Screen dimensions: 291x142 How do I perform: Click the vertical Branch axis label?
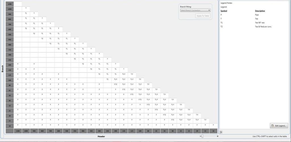[2, 69]
